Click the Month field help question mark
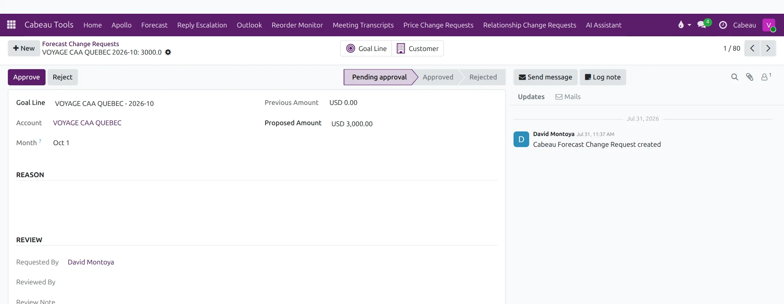The image size is (784, 304). 40,141
